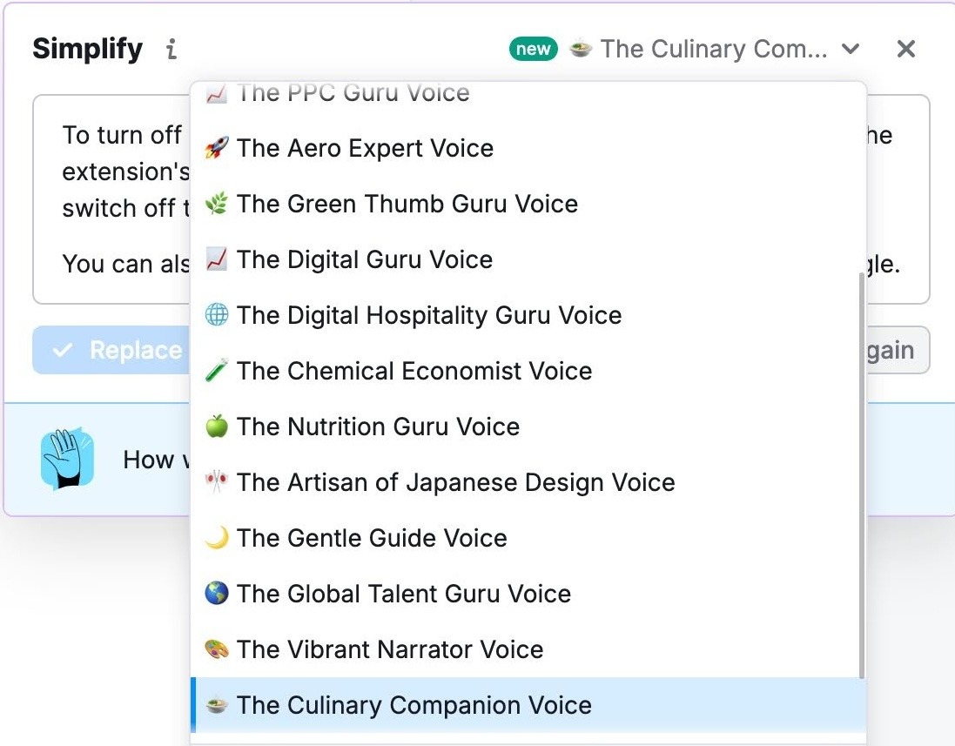The image size is (955, 746).
Task: Click the apple icon beside Nutrition Guru Voice
Action: [x=216, y=427]
